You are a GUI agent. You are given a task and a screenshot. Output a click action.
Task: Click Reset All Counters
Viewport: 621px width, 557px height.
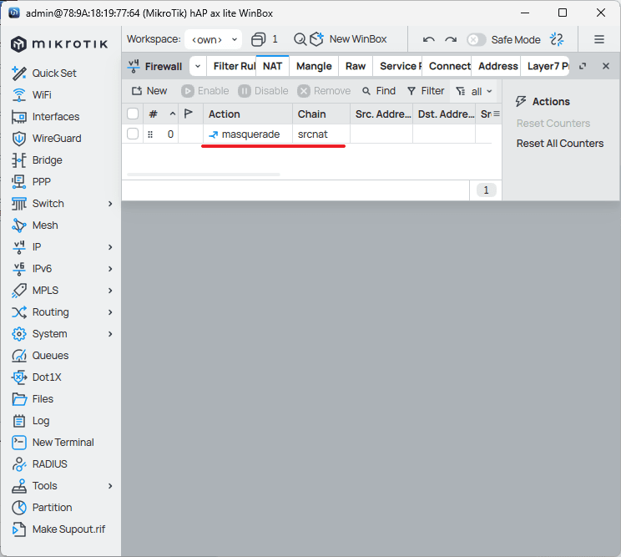click(559, 144)
